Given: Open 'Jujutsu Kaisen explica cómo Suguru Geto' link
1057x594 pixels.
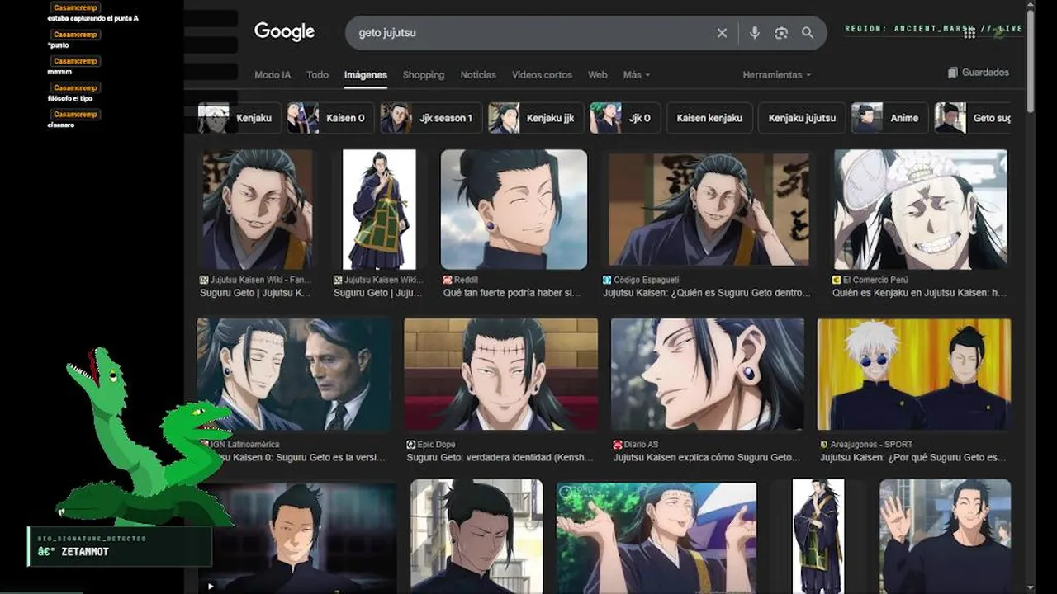Looking at the screenshot, I should pos(707,458).
